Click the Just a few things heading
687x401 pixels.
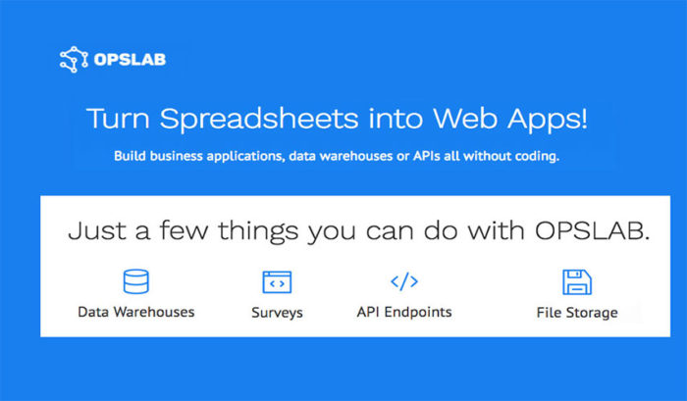click(x=358, y=230)
